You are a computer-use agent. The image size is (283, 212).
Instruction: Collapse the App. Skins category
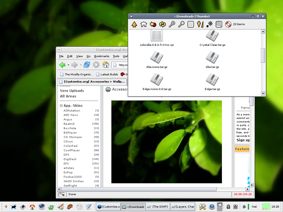click(61, 106)
